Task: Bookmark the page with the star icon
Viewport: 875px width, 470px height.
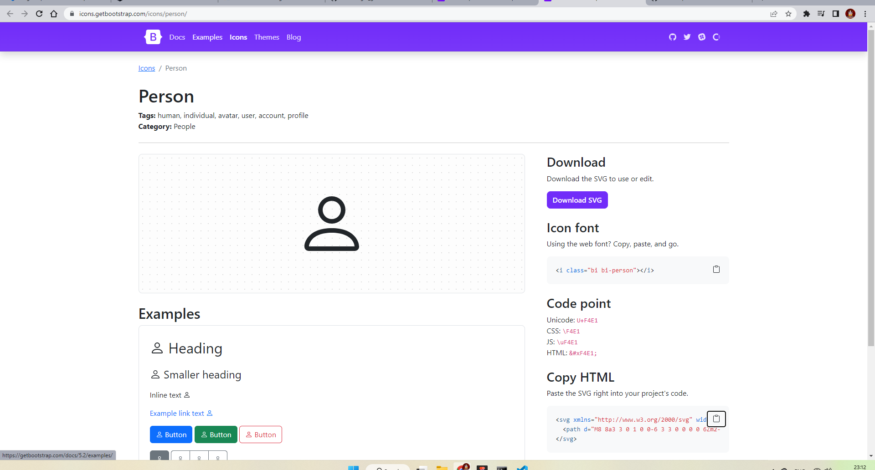Action: 788,14
